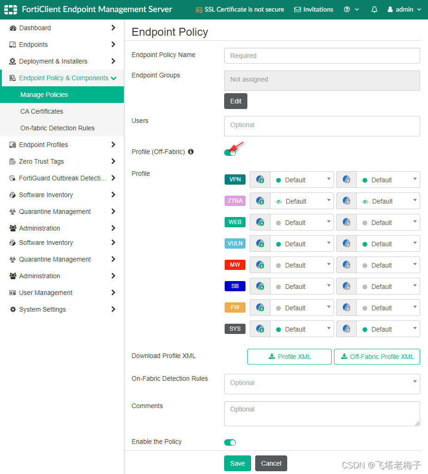Expand Deployment & Installers section
The image size is (428, 474).
pyautogui.click(x=62, y=61)
